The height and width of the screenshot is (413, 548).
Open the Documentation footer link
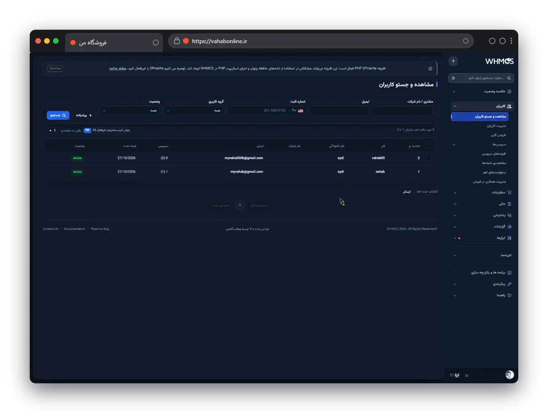[75, 229]
